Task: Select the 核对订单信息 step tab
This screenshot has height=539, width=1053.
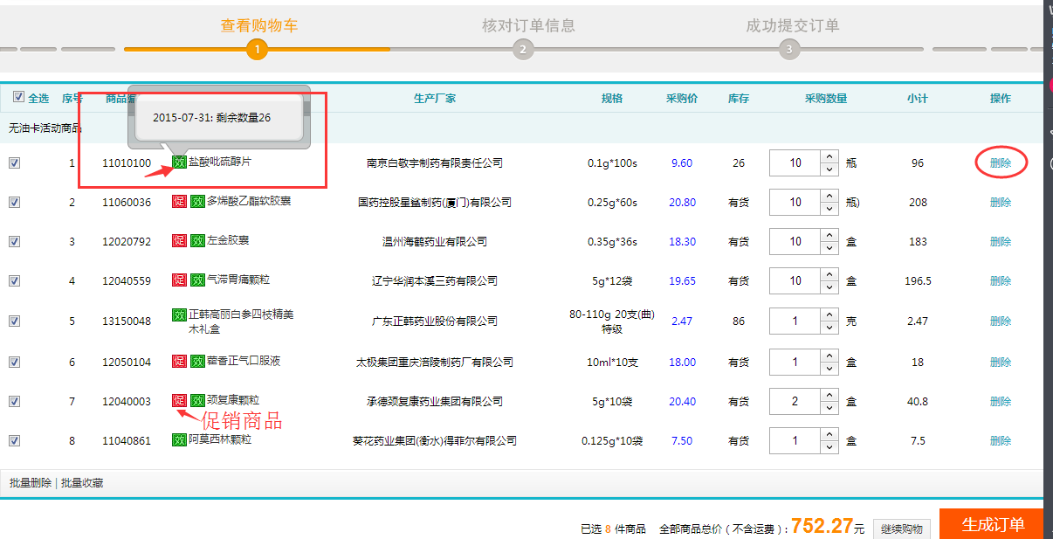Action: [x=528, y=25]
